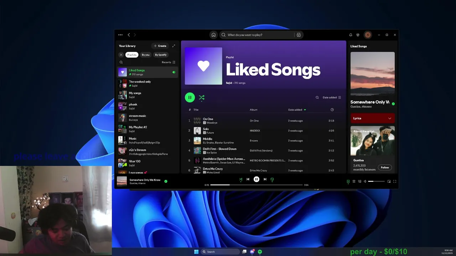Viewport: 456px width, 256px height.
Task: Search in Your Library
Action: click(x=121, y=62)
